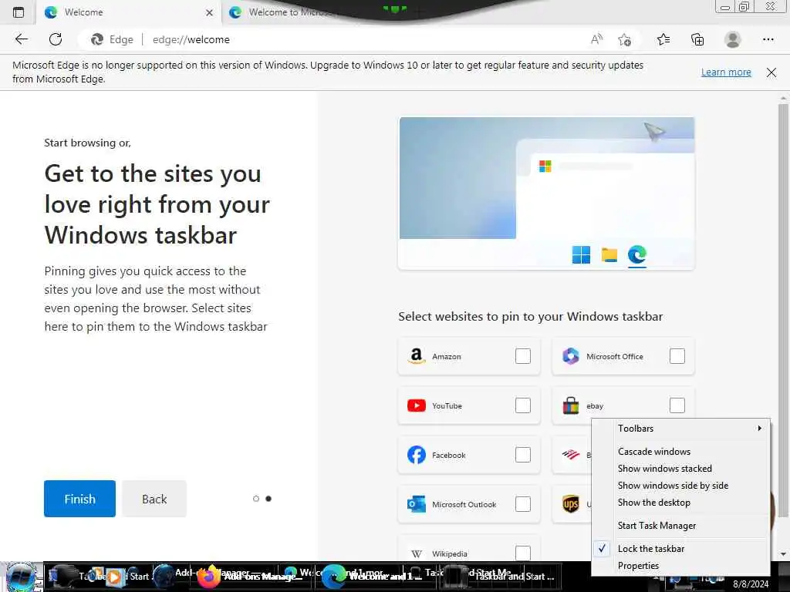Click the Back button
This screenshot has height=592, width=790.
pos(154,499)
